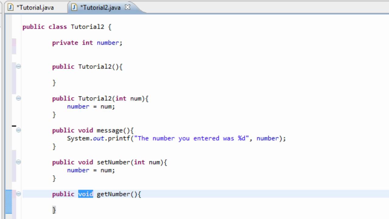389x219 pixels.
Task: Collapse the setNumber method fold marker
Action: click(19, 162)
